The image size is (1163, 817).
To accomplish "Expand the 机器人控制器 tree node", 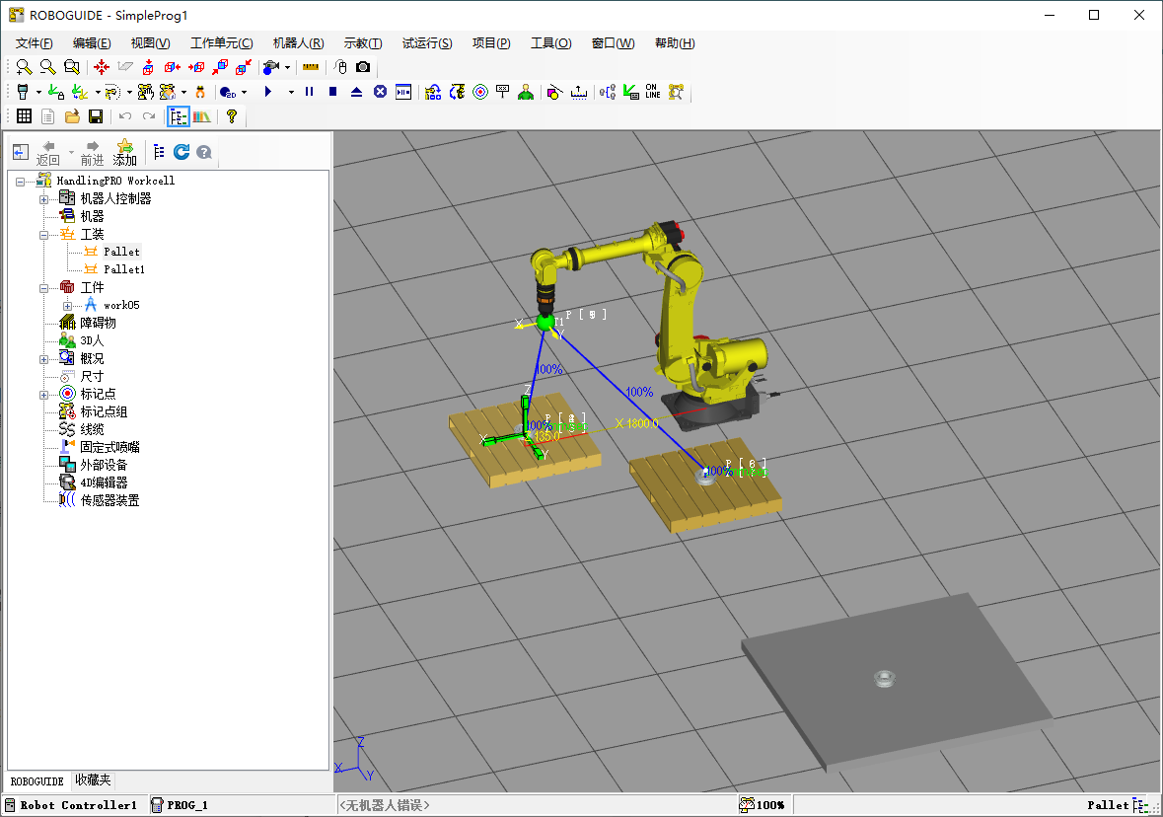I will pyautogui.click(x=43, y=199).
